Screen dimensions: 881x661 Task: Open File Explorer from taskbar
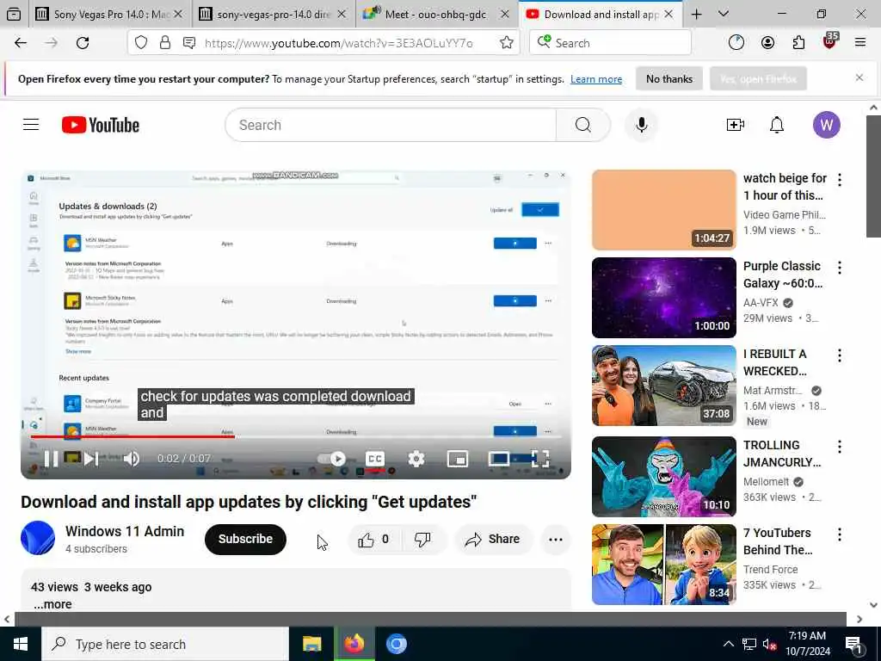[x=311, y=644]
